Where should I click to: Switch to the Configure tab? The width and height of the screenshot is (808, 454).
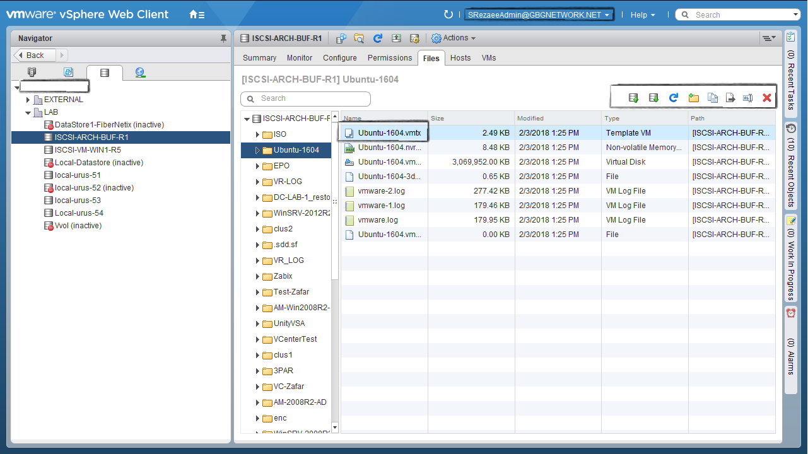340,58
